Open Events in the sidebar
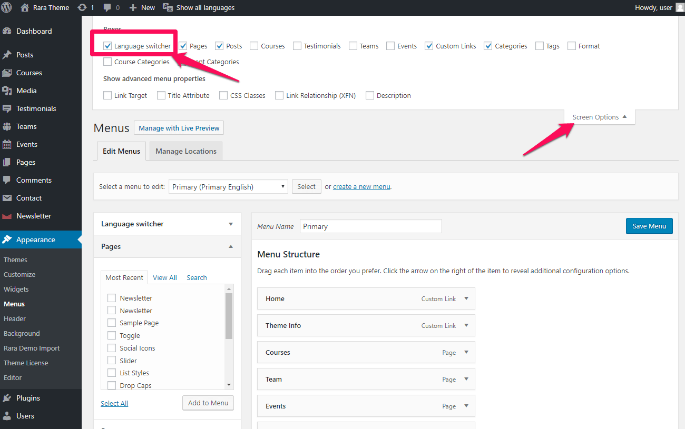This screenshot has height=429, width=685. point(26,144)
